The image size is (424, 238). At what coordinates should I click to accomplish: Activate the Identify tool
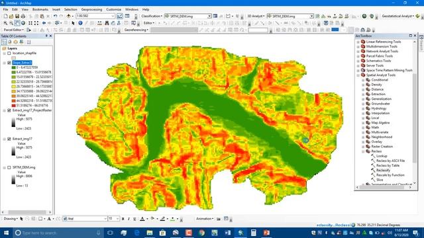click(x=80, y=23)
